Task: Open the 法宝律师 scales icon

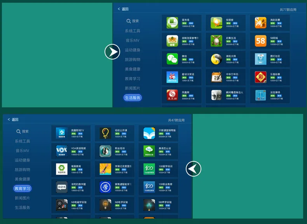Action: click(x=261, y=95)
